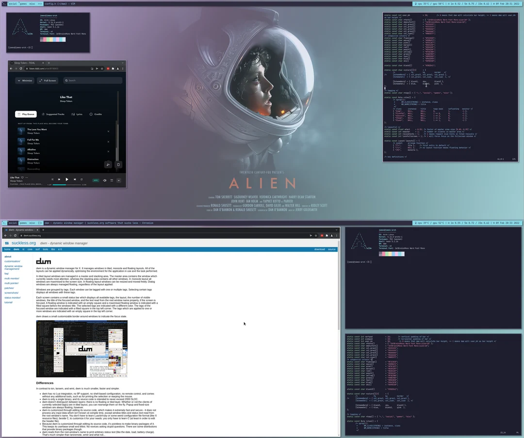The image size is (524, 438).
Task: Open the Minimize dropdown in the Tidal player
Action: [24, 81]
